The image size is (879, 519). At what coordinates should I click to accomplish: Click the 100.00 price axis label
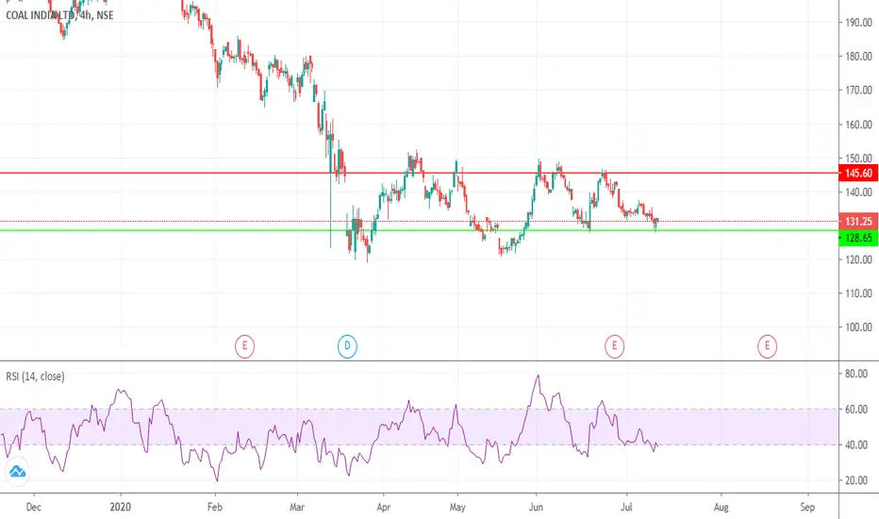(858, 327)
